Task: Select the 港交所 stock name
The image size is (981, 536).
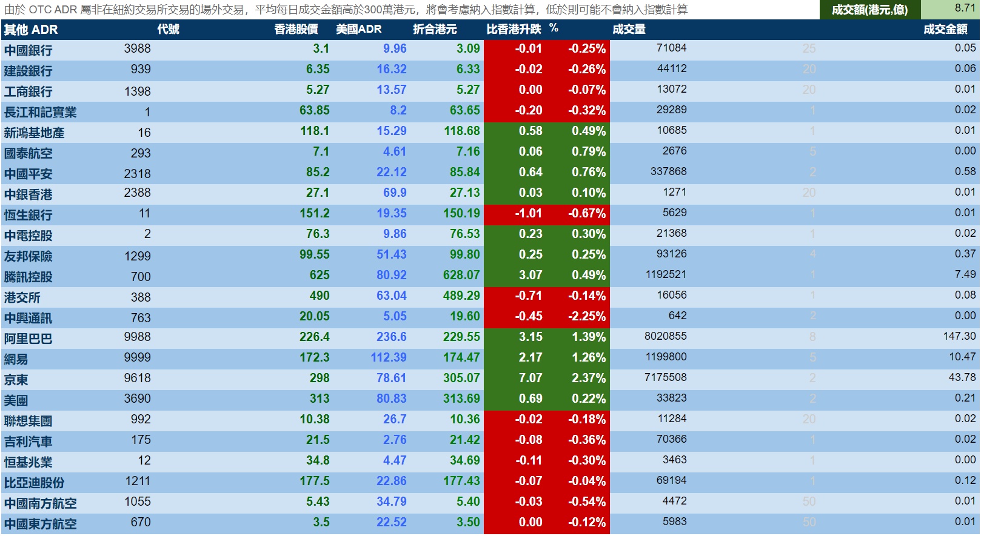Action: pos(22,297)
